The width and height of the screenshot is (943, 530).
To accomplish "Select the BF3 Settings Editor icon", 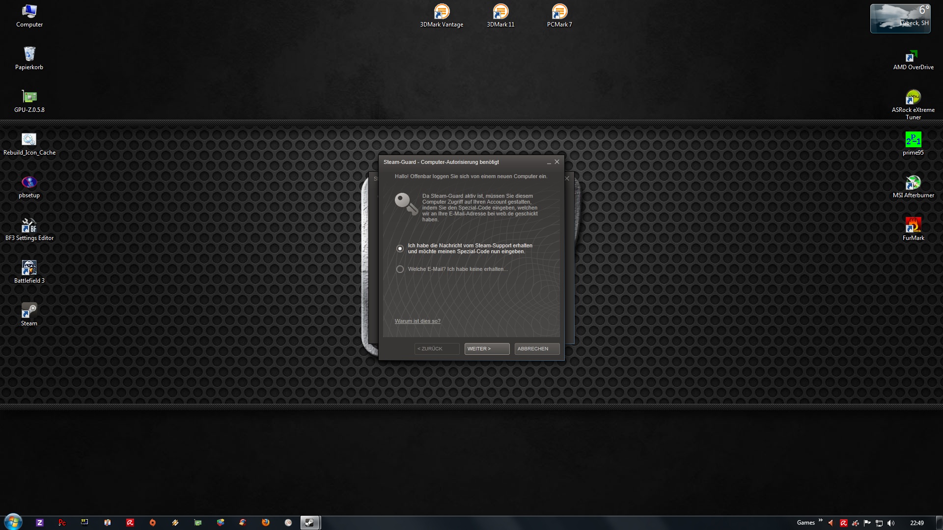I will point(29,229).
